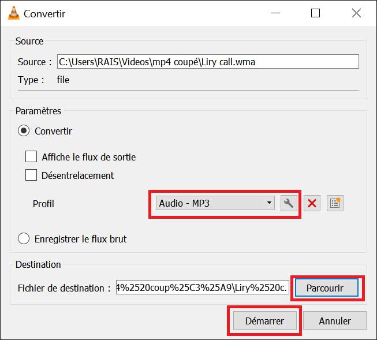Click the 'Profil' label
This screenshot has width=377, height=340.
(43, 204)
